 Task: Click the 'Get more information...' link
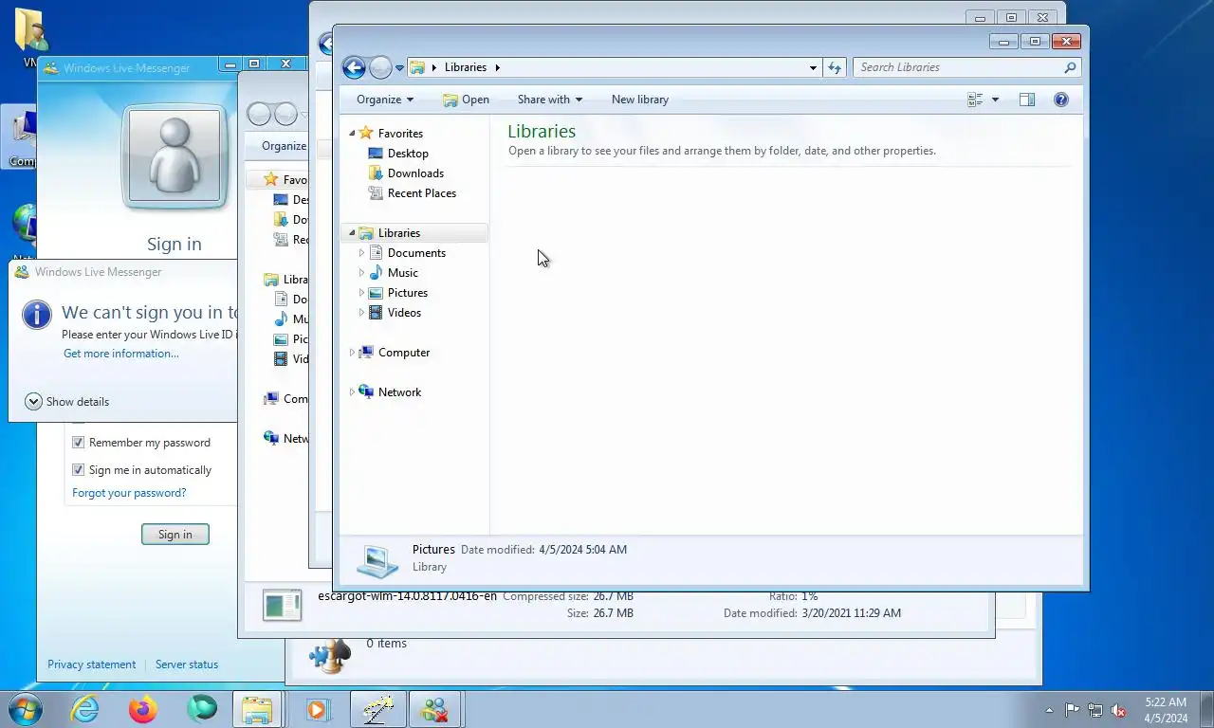tap(121, 354)
